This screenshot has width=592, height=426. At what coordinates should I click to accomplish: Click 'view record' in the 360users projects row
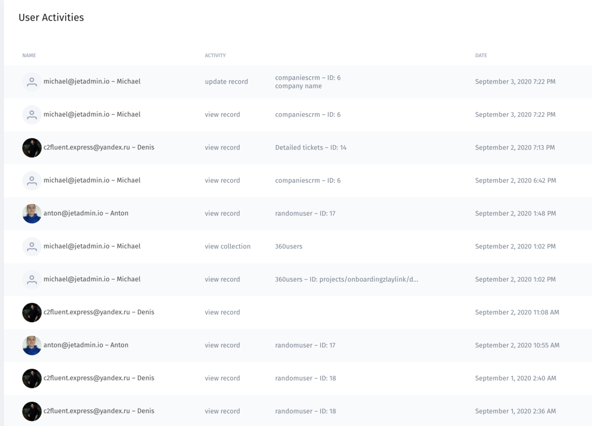[x=223, y=279]
